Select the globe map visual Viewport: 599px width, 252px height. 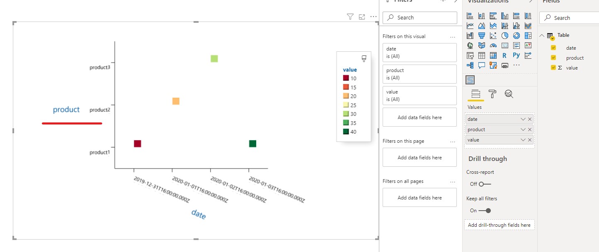pyautogui.click(x=470, y=46)
